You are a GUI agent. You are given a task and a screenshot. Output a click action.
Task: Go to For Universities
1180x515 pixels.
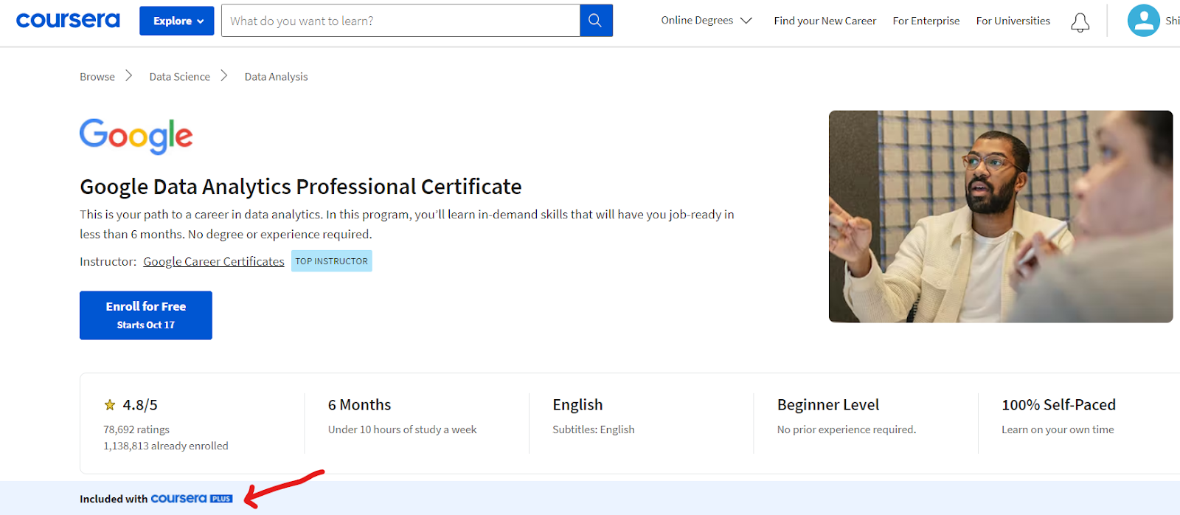coord(1013,21)
